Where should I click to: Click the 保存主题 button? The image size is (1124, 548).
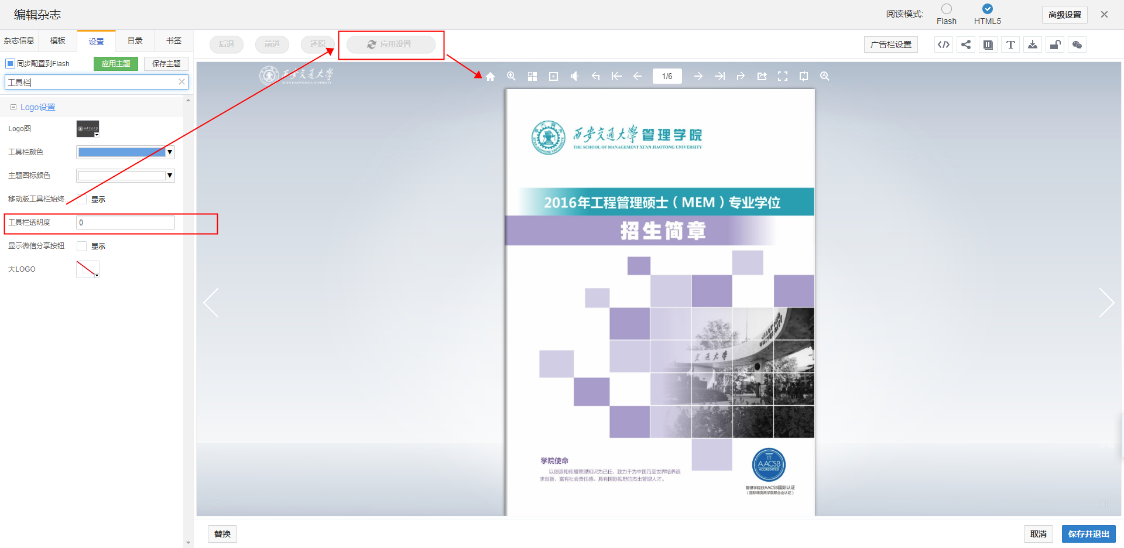click(166, 63)
